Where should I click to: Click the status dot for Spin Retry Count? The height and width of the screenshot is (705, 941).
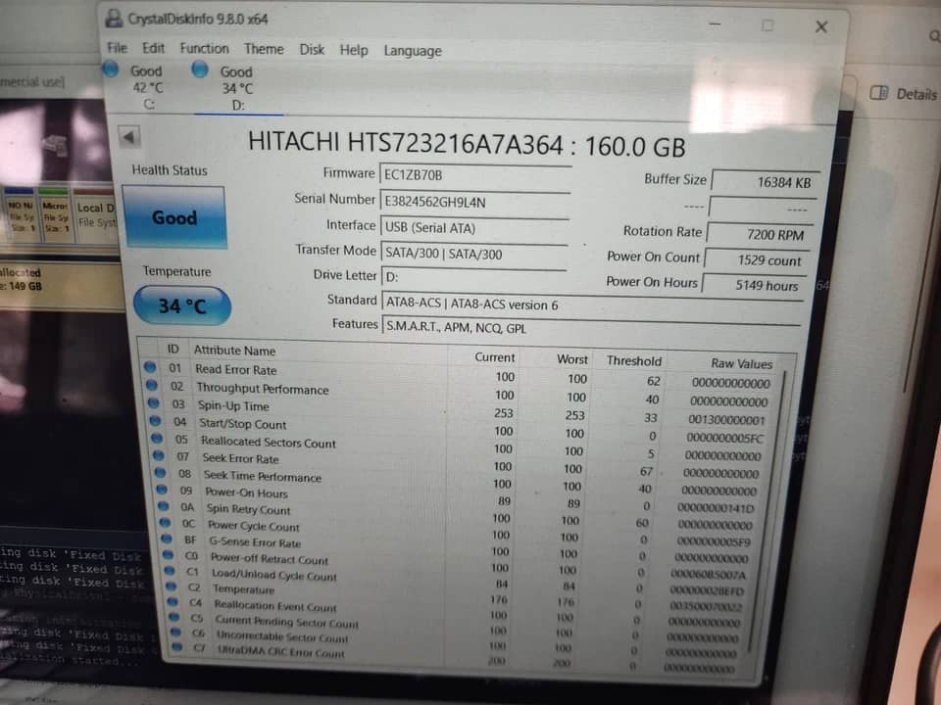164,506
